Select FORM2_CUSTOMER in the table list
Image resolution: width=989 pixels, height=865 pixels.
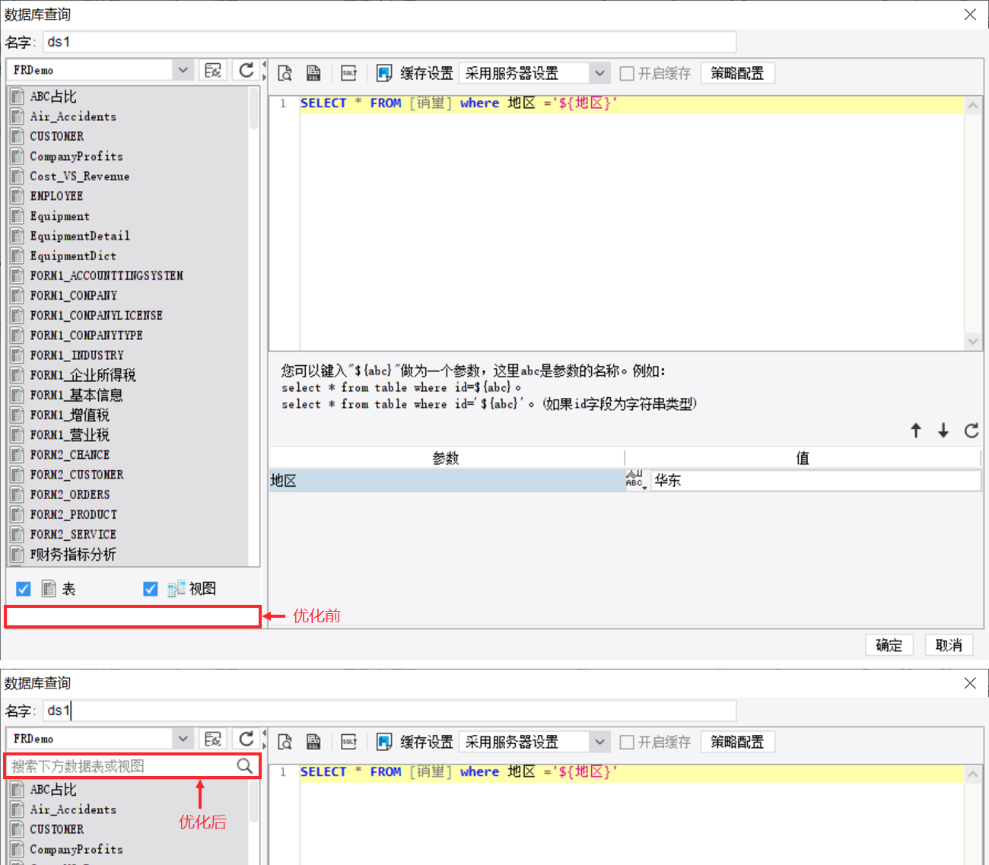click(x=77, y=475)
